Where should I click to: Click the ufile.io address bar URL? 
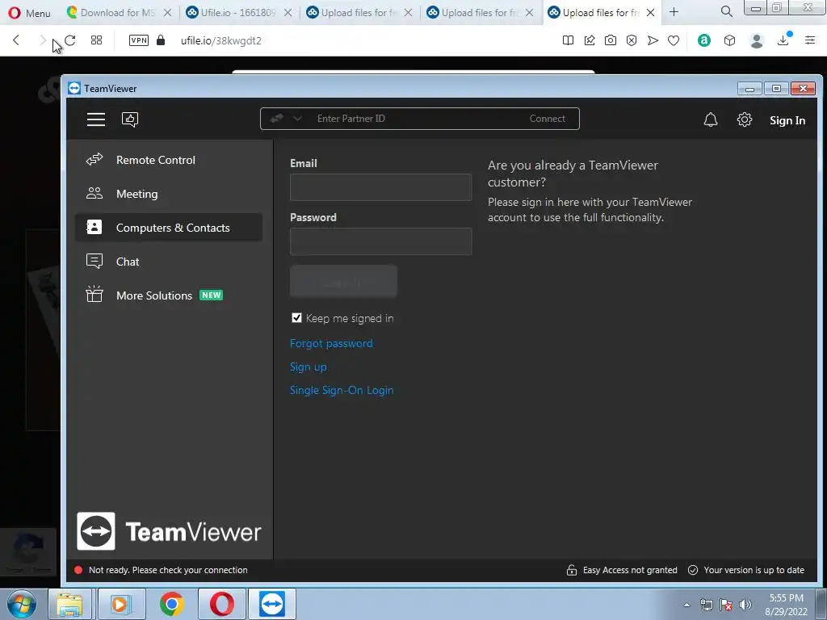[x=221, y=40]
